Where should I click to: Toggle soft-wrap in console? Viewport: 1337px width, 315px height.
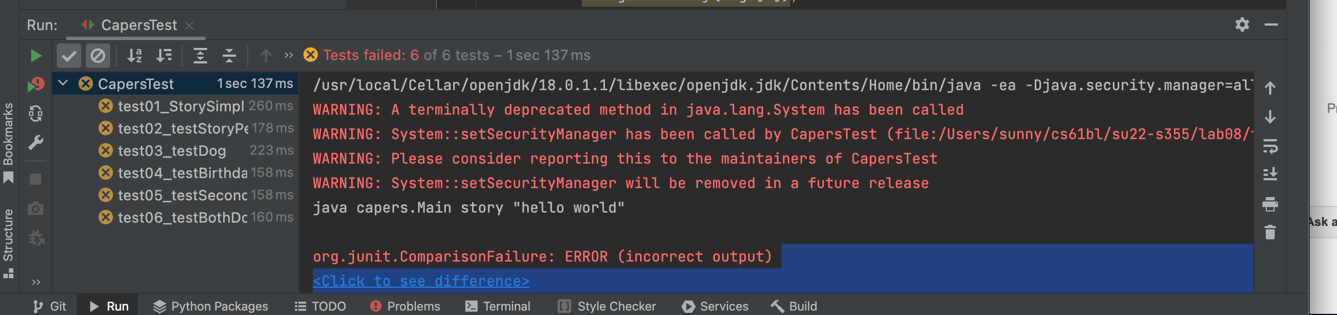click(1270, 146)
